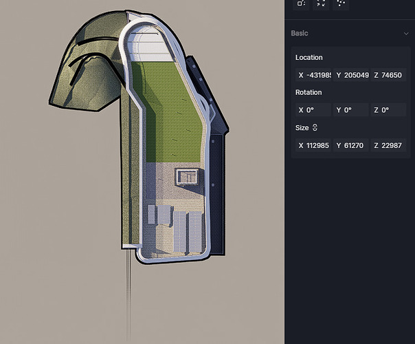Click the inward arrows focus icon
Screen dimensions: 415x344
pyautogui.click(x=321, y=3)
